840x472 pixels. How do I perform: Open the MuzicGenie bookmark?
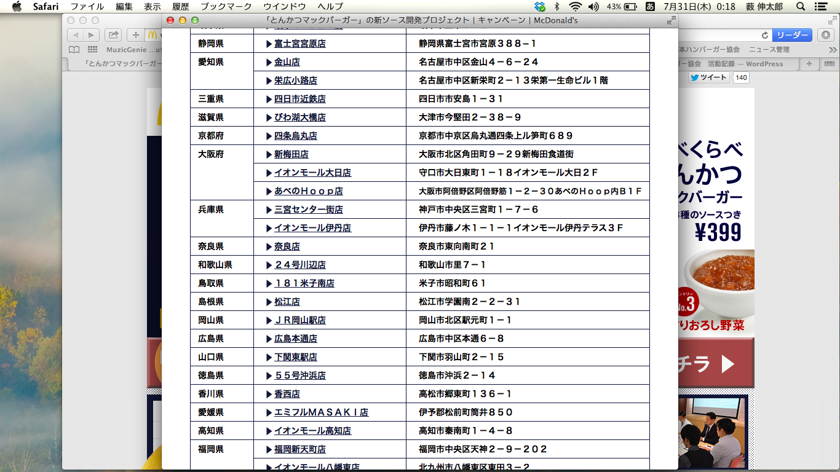pyautogui.click(x=133, y=50)
